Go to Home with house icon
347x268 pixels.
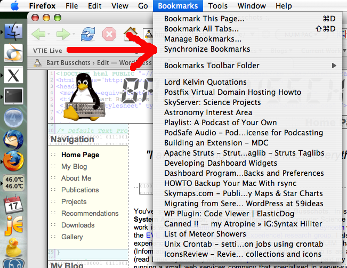click(x=131, y=34)
